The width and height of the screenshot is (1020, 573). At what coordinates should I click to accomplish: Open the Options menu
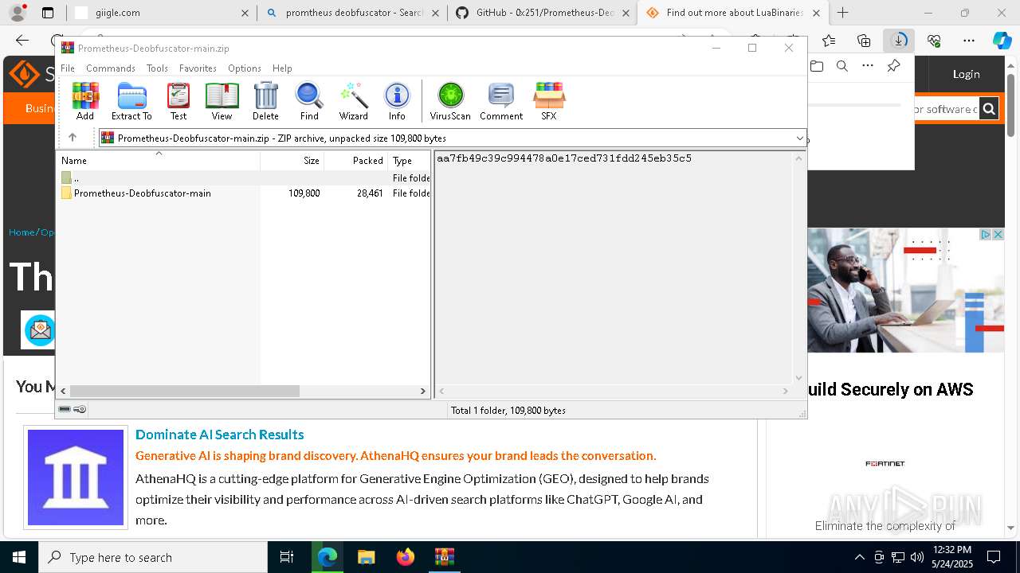pyautogui.click(x=244, y=68)
